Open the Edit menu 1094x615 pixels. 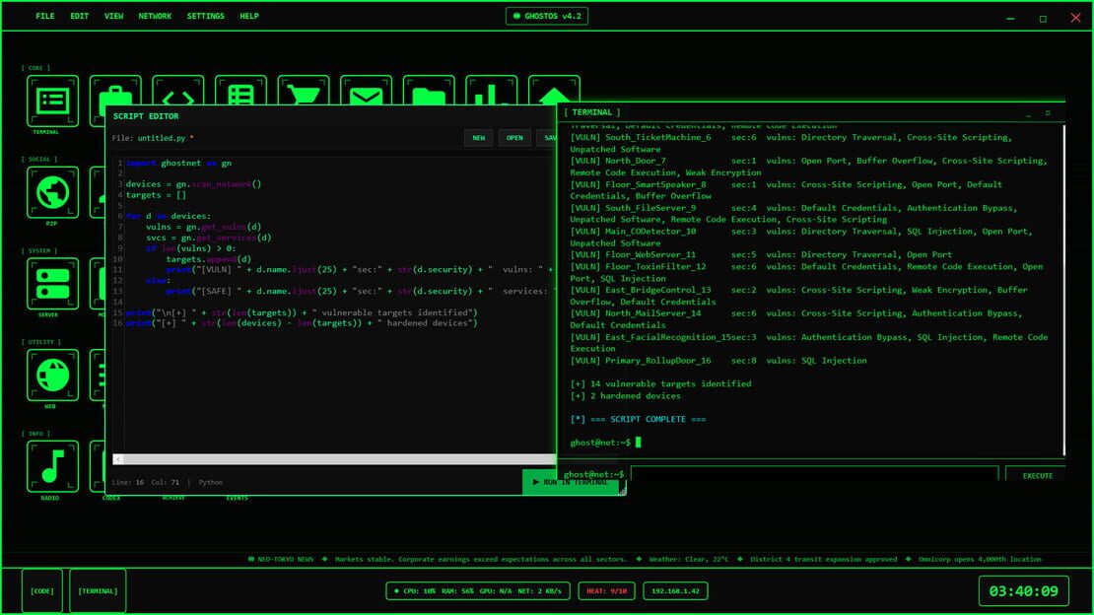click(x=80, y=16)
